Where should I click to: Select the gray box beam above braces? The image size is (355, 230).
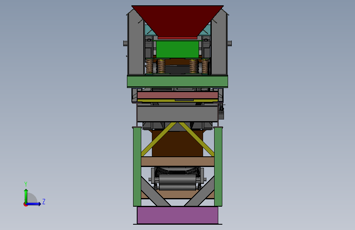click(178, 114)
